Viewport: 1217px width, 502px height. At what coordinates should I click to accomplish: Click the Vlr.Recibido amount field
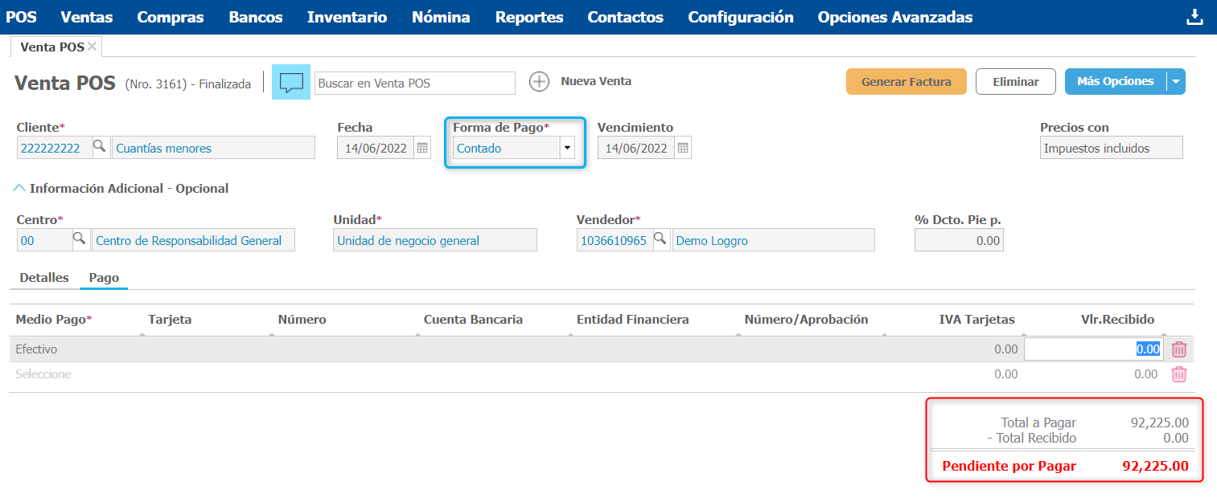pos(1093,349)
